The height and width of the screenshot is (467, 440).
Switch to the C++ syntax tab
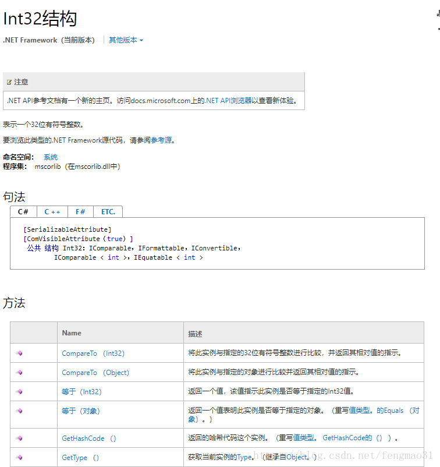pos(52,212)
